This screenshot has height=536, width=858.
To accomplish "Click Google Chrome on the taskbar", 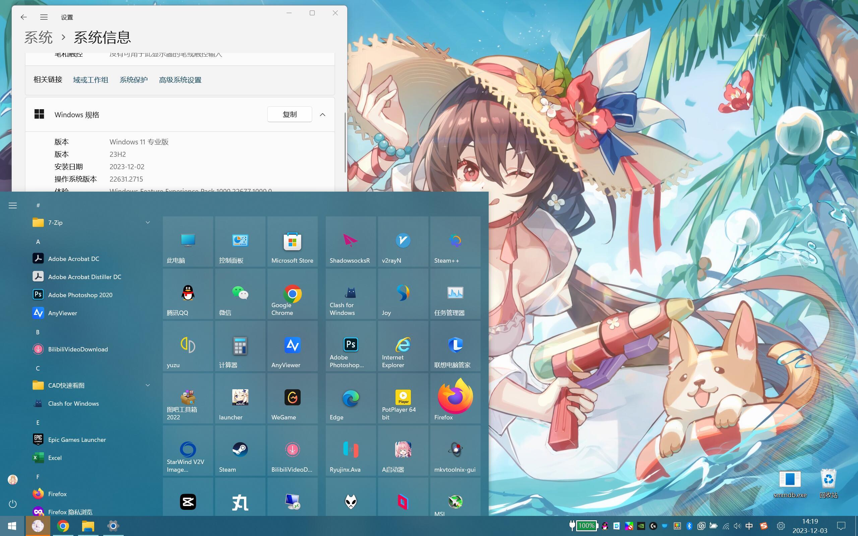I will click(63, 526).
